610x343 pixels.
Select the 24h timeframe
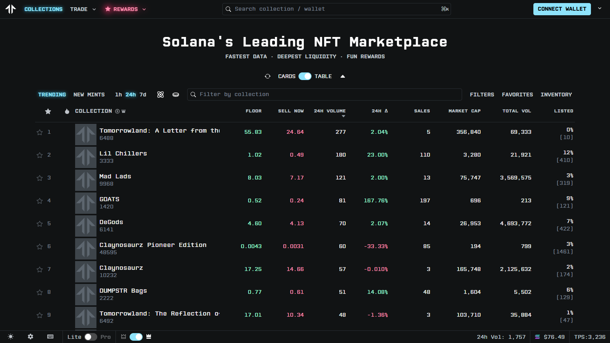point(131,95)
